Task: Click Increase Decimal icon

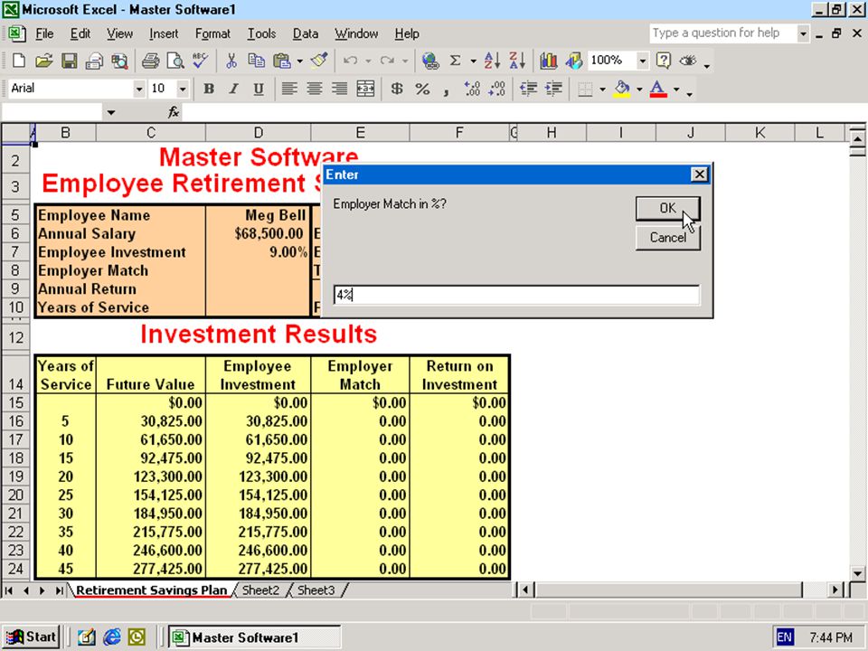Action: pos(472,89)
